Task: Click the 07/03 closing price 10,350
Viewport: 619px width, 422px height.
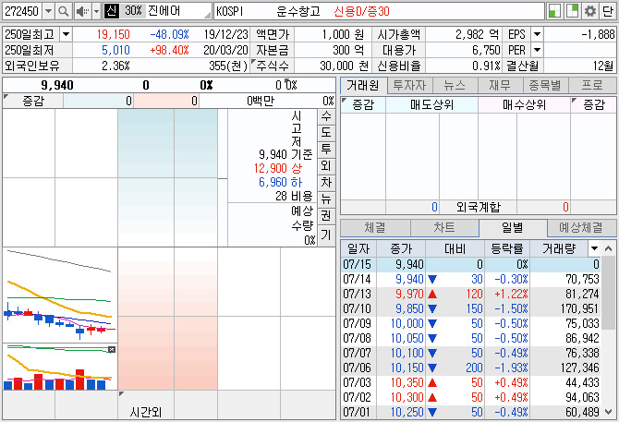Action: click(407, 382)
